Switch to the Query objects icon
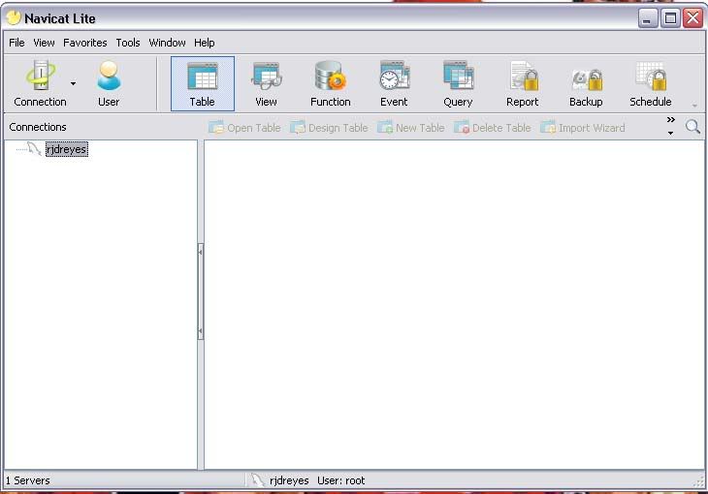The width and height of the screenshot is (708, 494). [458, 83]
